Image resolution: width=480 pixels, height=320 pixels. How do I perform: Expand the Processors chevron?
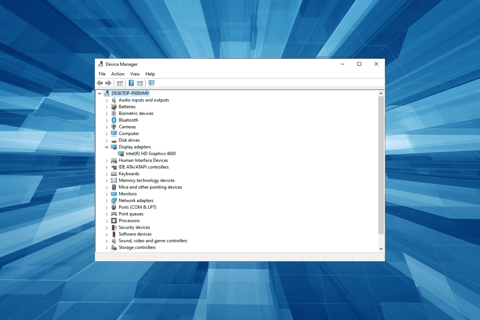coord(107,221)
